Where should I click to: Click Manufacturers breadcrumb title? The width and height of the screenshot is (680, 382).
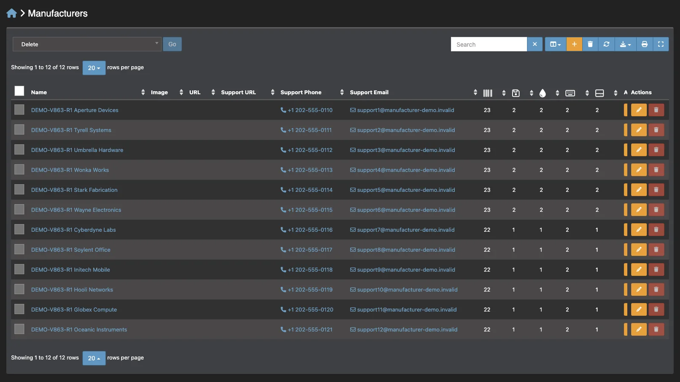tap(58, 14)
